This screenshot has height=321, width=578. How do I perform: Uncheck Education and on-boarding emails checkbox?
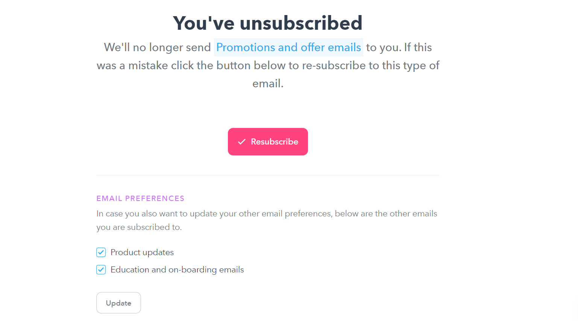coord(101,269)
